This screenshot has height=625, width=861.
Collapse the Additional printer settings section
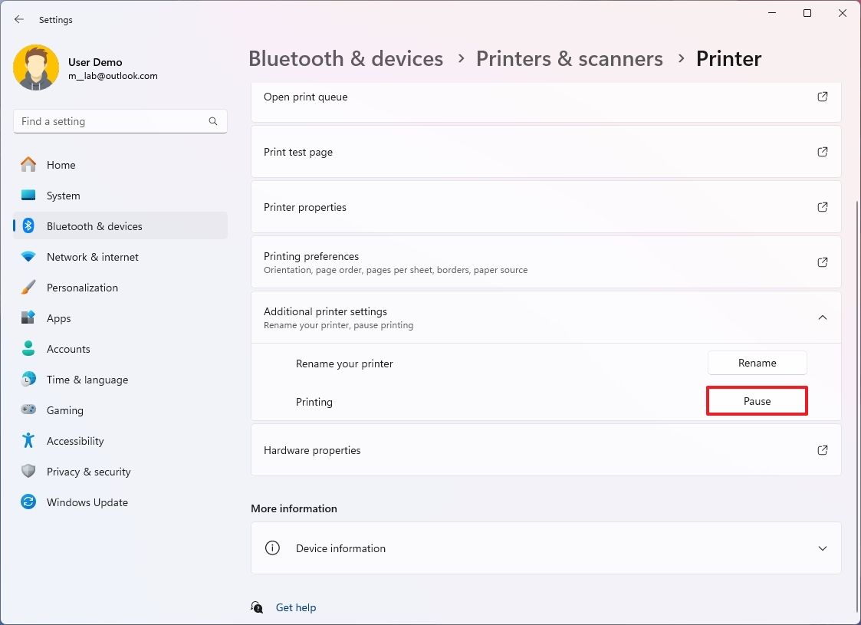(x=823, y=317)
